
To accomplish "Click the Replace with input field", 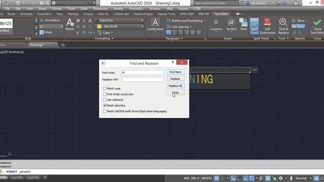I will [143, 79].
